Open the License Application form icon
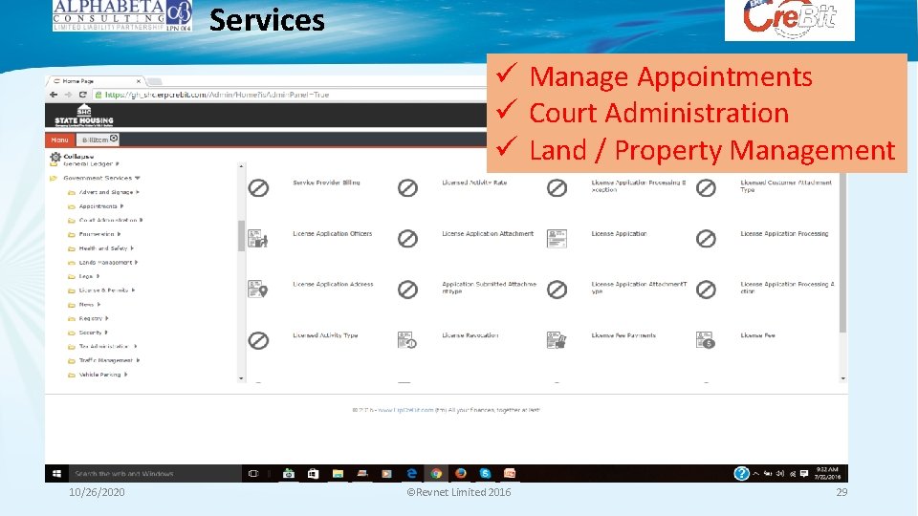Screen dimensions: 918x516 click(557, 238)
